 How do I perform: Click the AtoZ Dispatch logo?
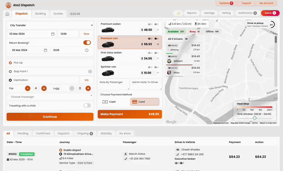point(8,5)
